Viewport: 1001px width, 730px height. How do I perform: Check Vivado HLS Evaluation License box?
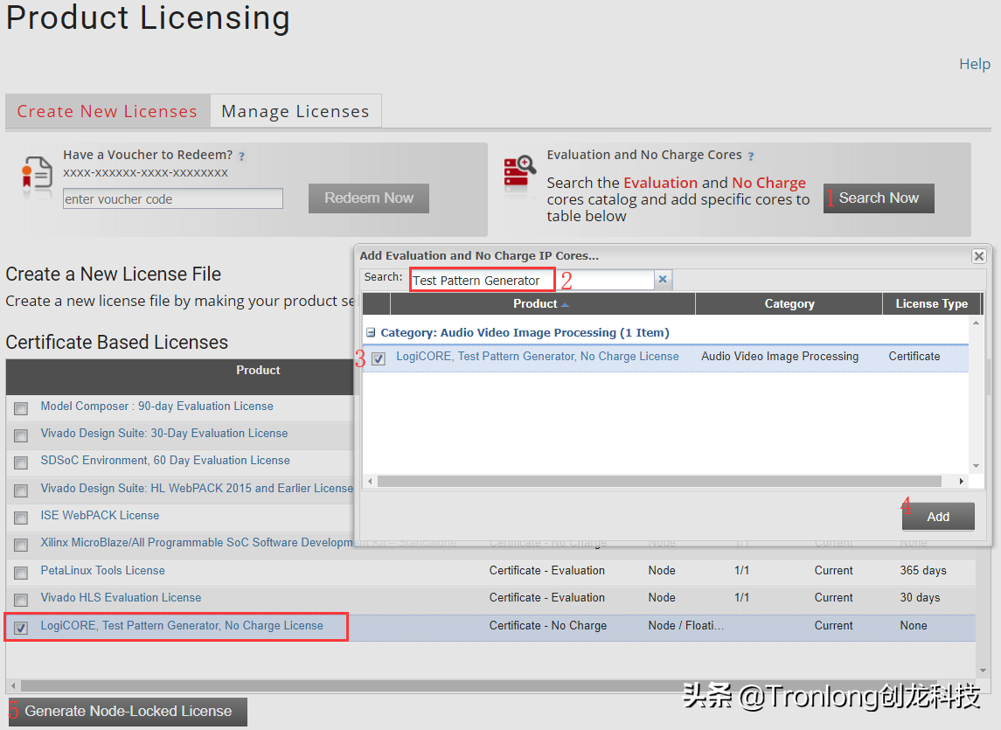21,600
